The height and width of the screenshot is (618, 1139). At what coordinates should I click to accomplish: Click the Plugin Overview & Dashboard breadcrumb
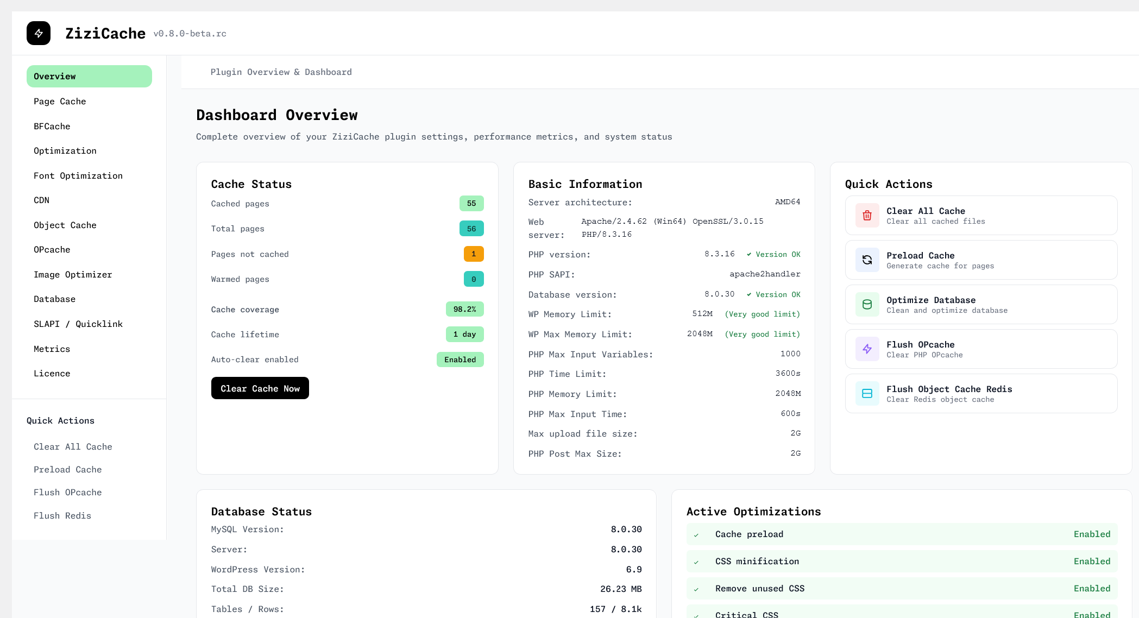pyautogui.click(x=281, y=72)
